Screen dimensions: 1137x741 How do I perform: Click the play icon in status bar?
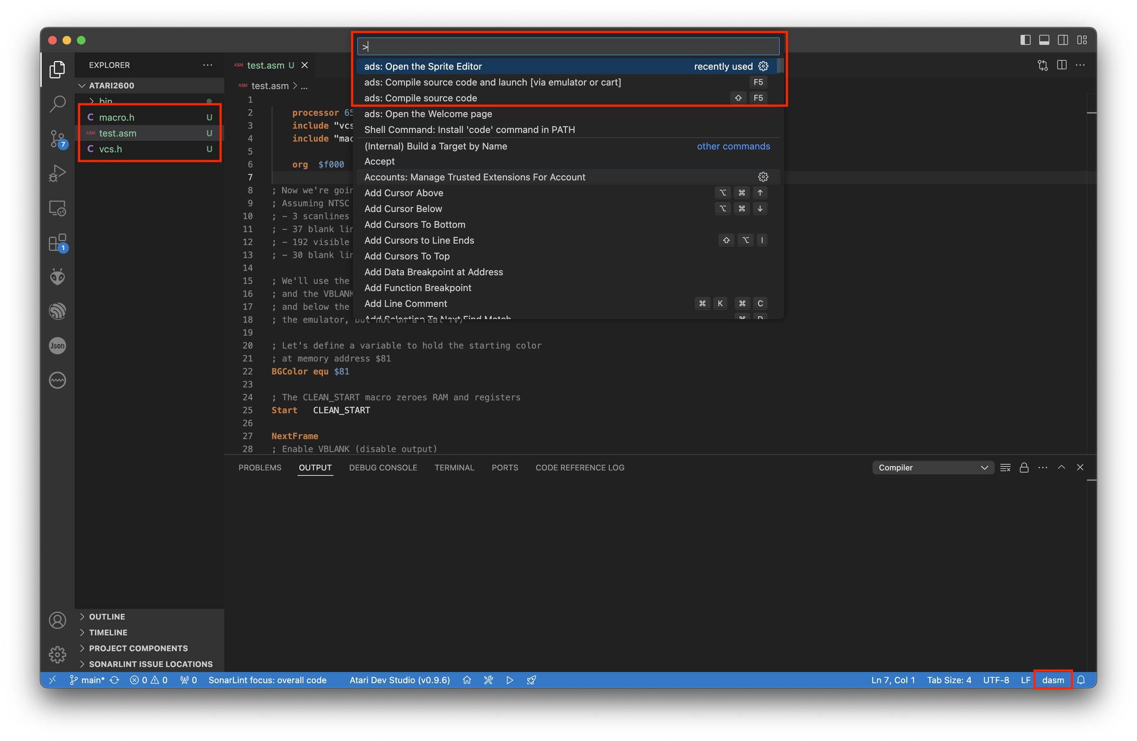click(x=510, y=680)
